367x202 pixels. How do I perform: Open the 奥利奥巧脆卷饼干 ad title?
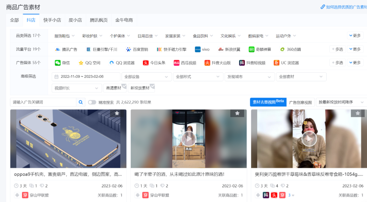[309, 174]
